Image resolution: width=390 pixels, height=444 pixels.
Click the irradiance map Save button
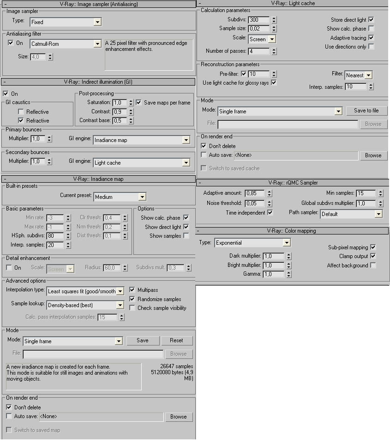point(143,341)
